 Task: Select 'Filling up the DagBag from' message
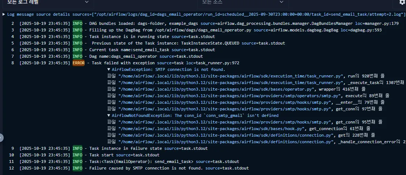pos(121,30)
